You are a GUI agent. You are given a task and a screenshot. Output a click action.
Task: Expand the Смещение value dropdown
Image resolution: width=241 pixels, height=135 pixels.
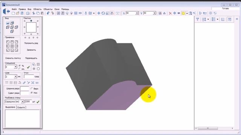pyautogui.click(x=15, y=67)
